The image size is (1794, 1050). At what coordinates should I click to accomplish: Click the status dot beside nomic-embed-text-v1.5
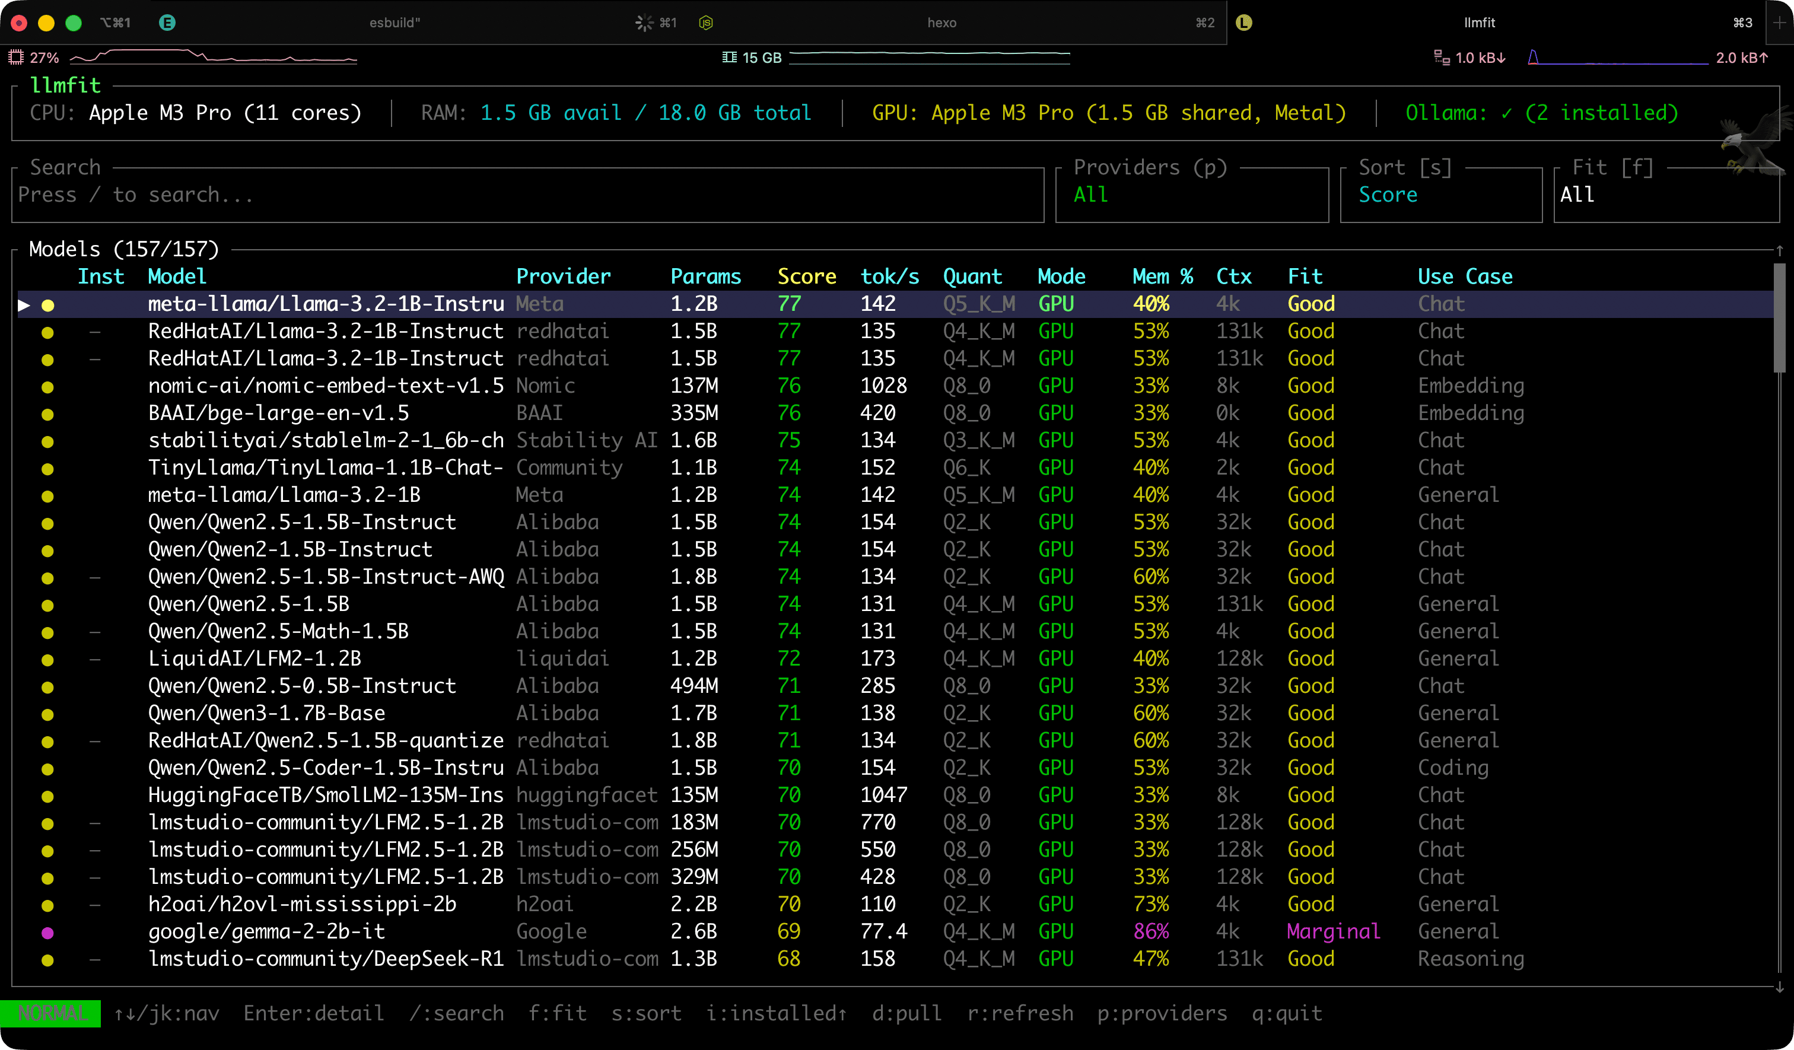47,387
